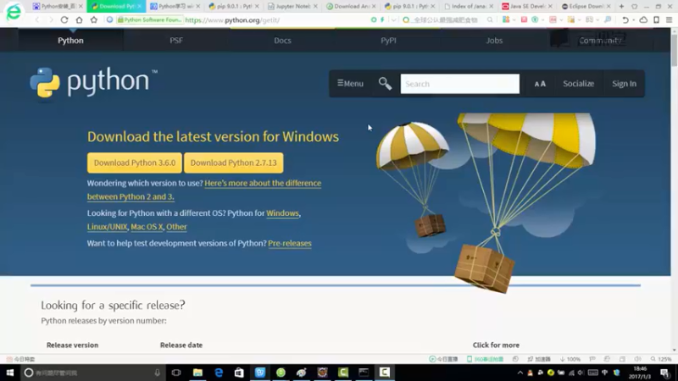
Task: Open the PSF top navigation item
Action: coord(176,40)
